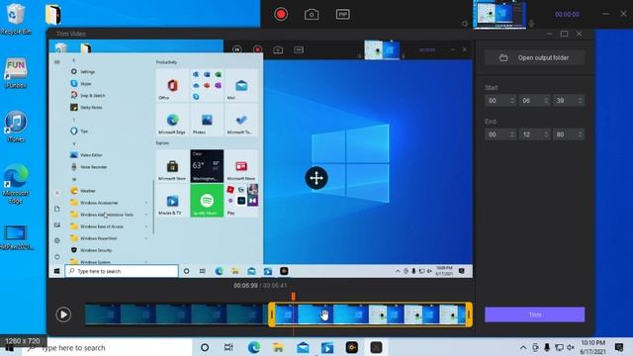
Task: Toggle the speaker icon beside the recorder thumbnail
Action: 465,24
